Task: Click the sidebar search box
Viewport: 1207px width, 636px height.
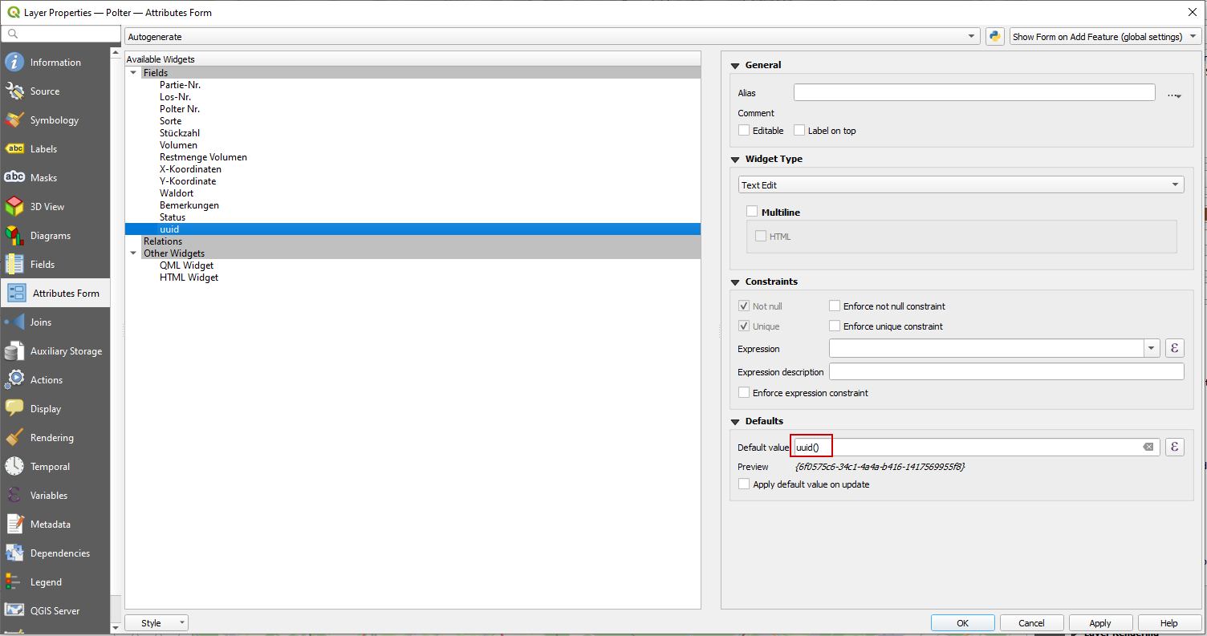Action: [x=61, y=34]
